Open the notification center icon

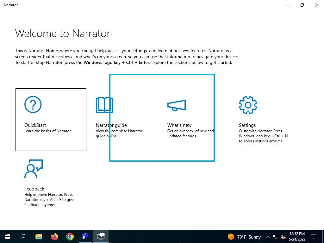314,237
